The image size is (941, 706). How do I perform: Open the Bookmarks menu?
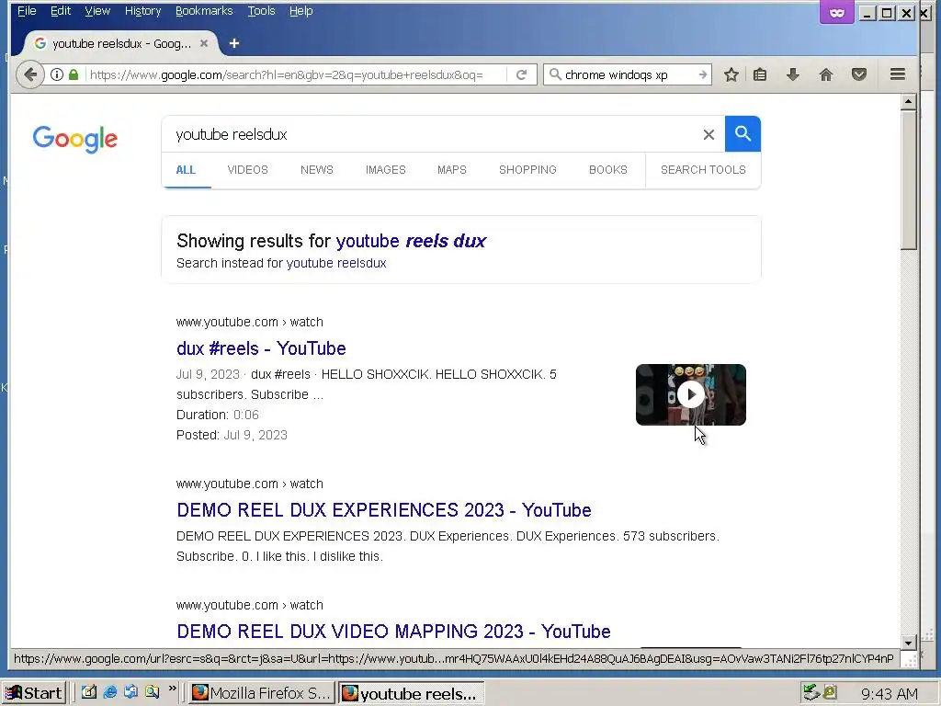204,11
